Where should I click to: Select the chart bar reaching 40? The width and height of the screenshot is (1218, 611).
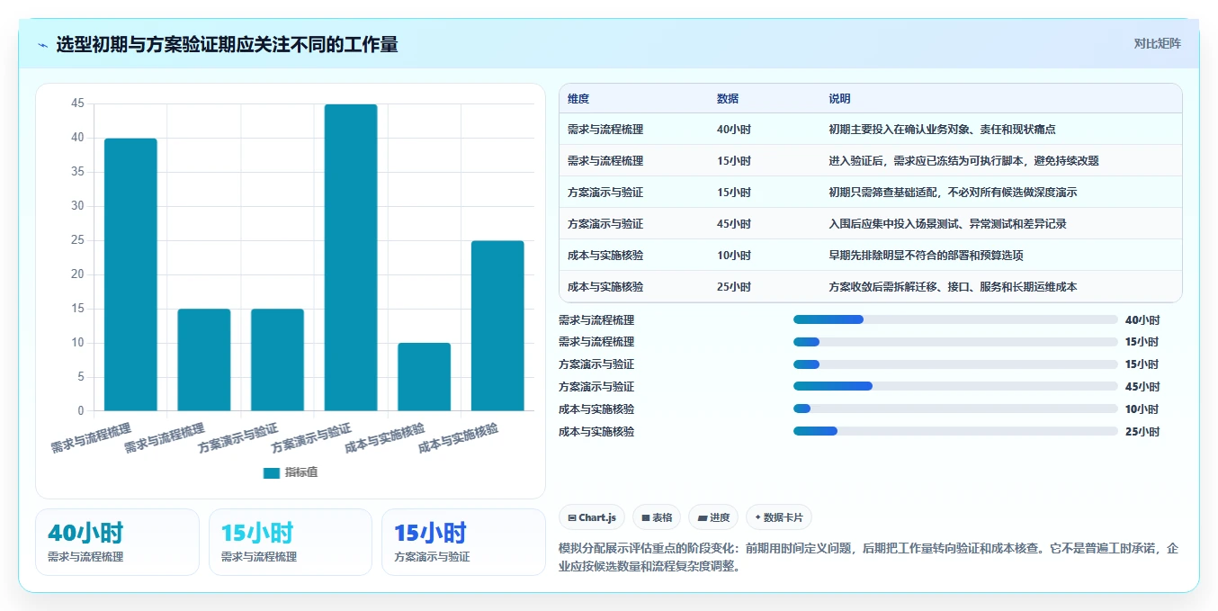click(130, 274)
